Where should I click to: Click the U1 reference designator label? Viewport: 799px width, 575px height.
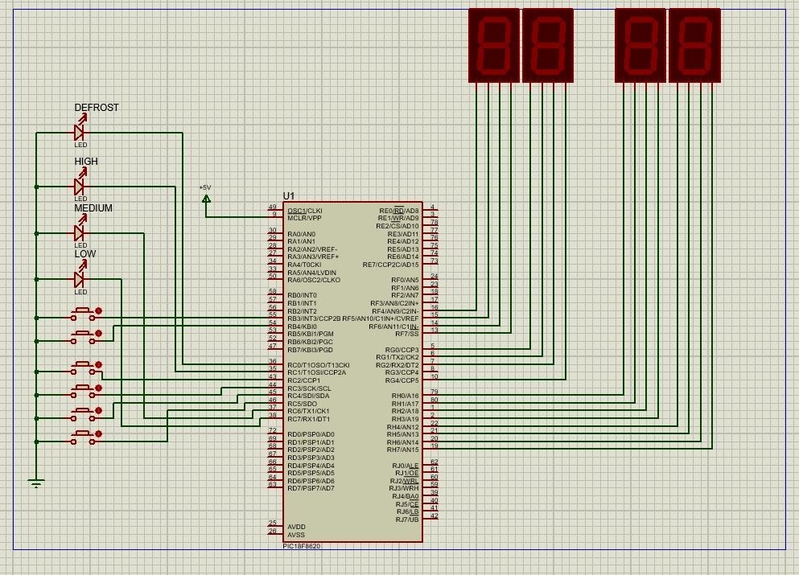tap(288, 195)
